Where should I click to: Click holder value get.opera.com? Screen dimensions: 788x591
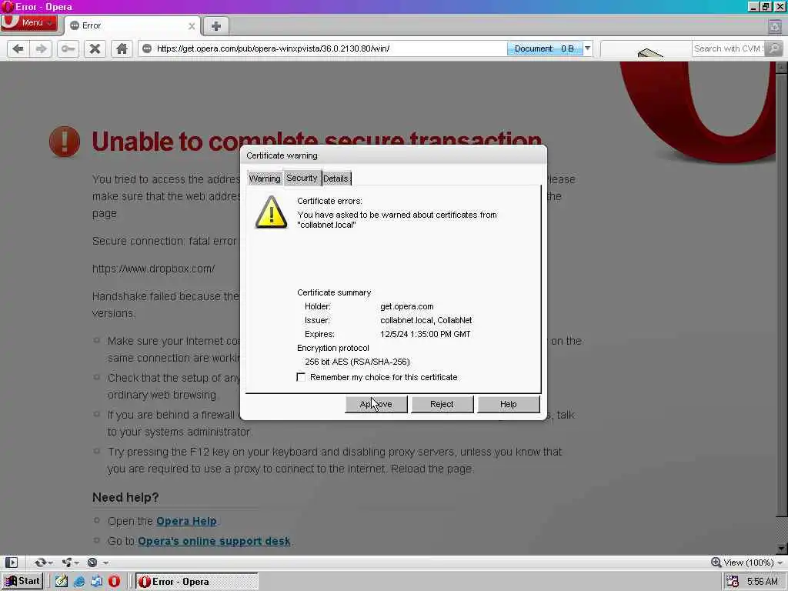406,306
